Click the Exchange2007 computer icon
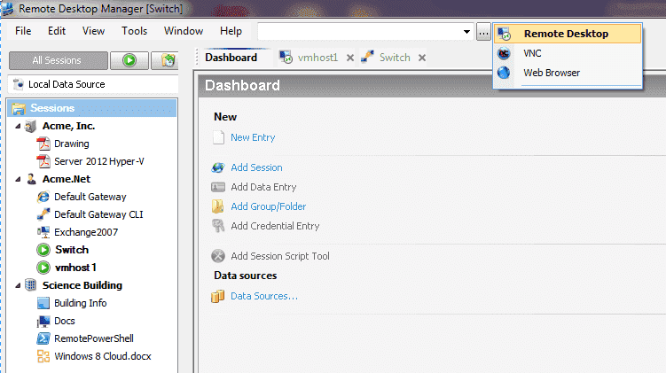The image size is (666, 373). point(43,232)
